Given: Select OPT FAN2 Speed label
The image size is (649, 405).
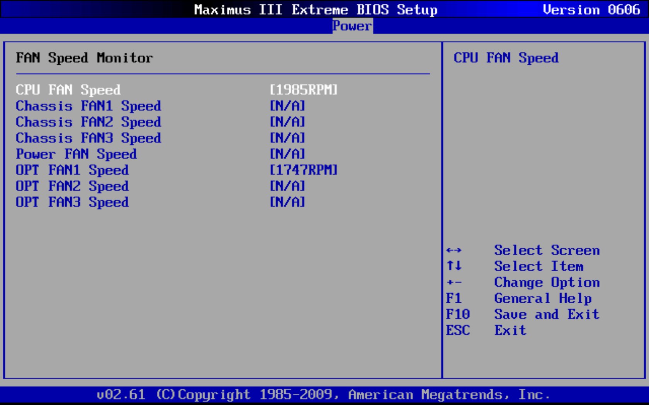Looking at the screenshot, I should pyautogui.click(x=72, y=186).
